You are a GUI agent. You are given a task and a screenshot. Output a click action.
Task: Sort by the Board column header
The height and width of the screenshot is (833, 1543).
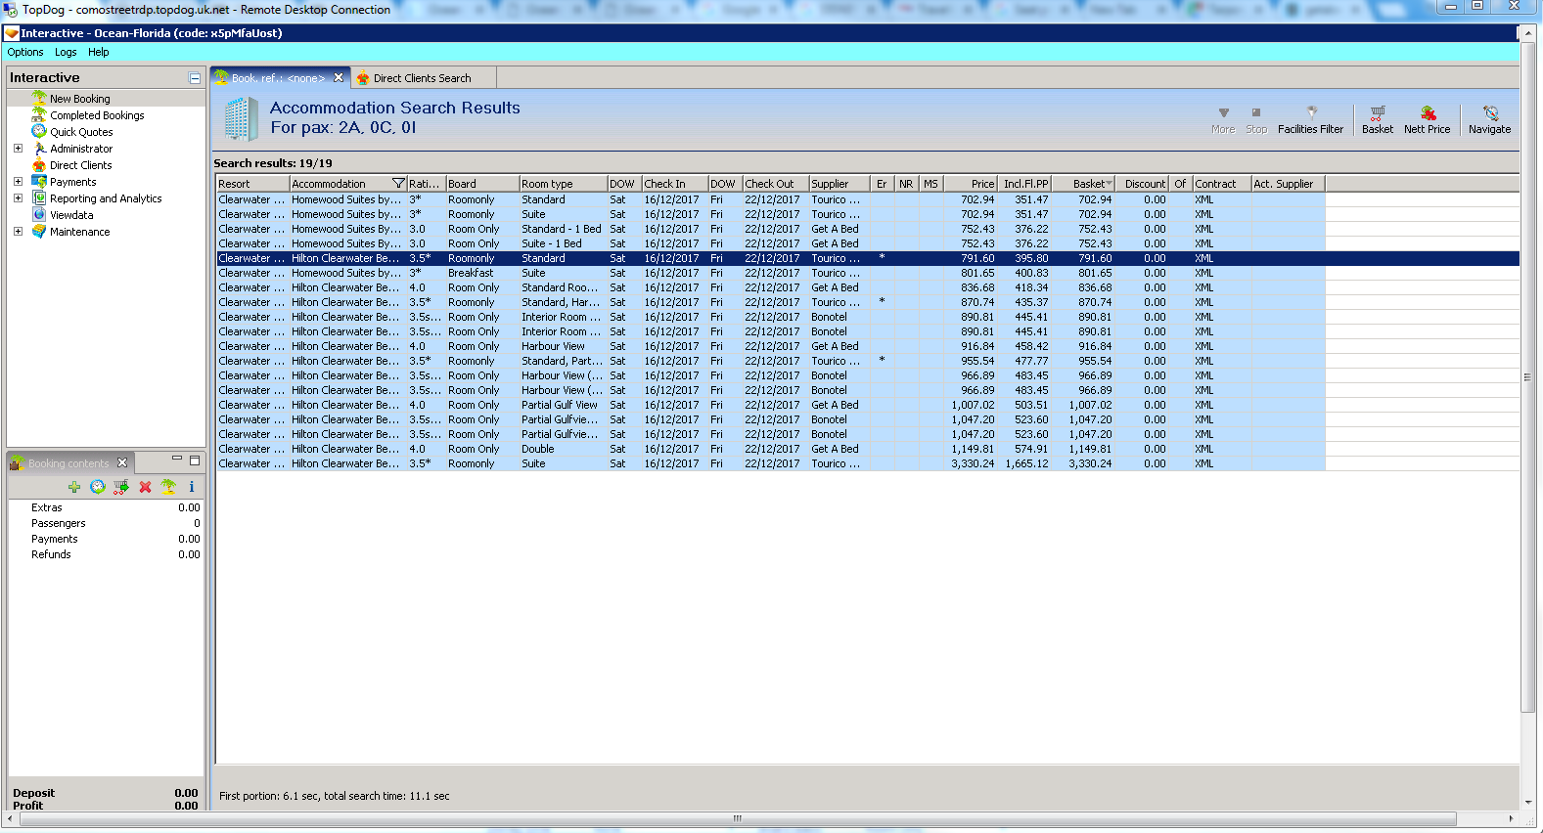(x=482, y=184)
